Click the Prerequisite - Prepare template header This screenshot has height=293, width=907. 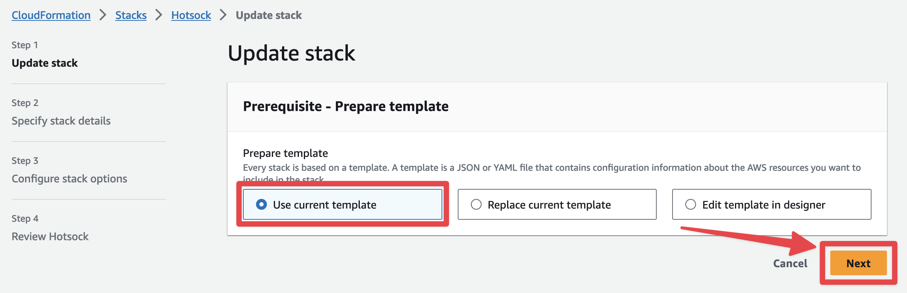(x=346, y=106)
